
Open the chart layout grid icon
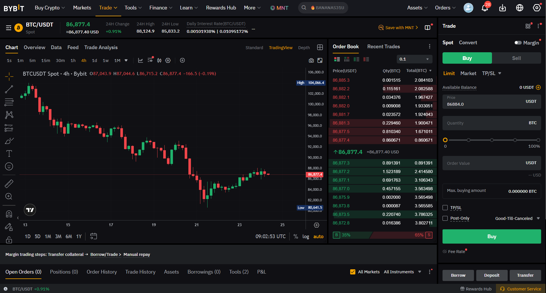[320, 47]
